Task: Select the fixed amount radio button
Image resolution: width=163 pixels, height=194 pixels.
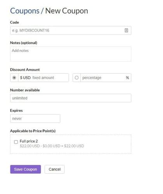Action: 14,78
